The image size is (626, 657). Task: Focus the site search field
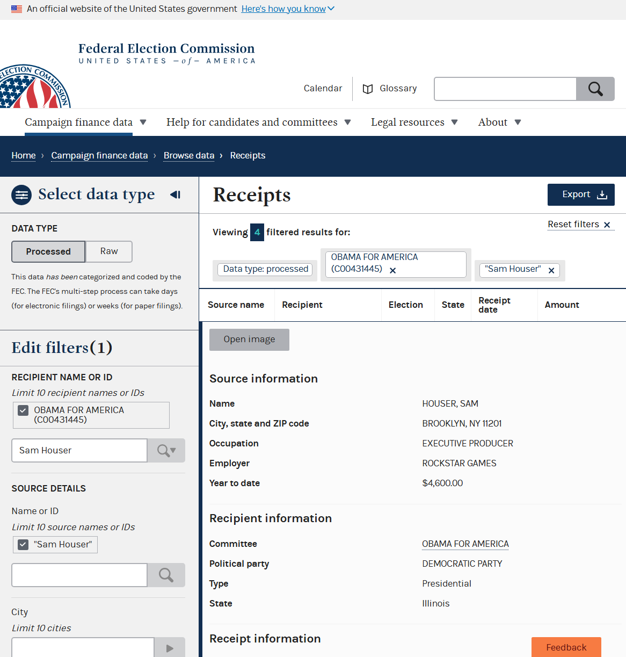click(x=505, y=89)
